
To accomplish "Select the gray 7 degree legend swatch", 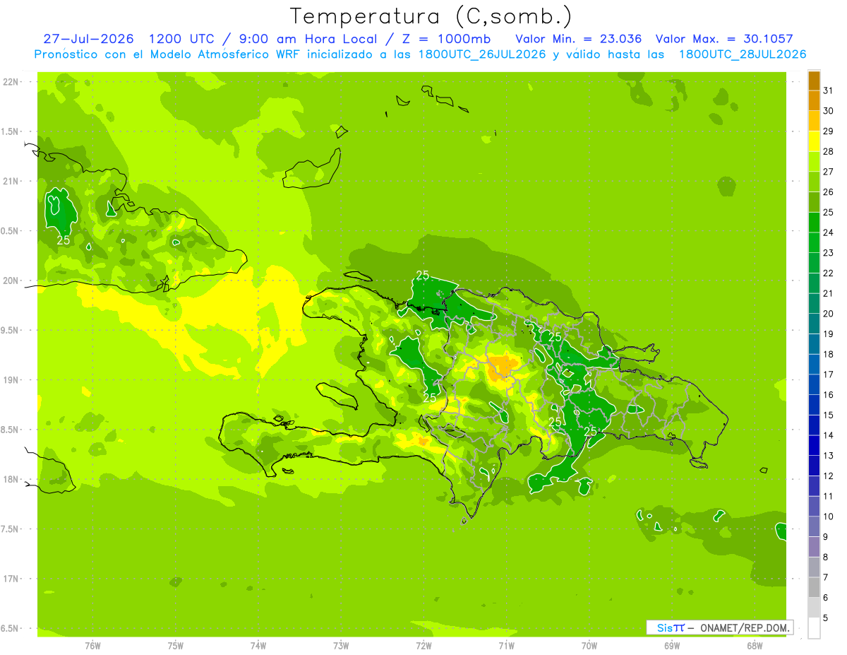I will coord(814,567).
